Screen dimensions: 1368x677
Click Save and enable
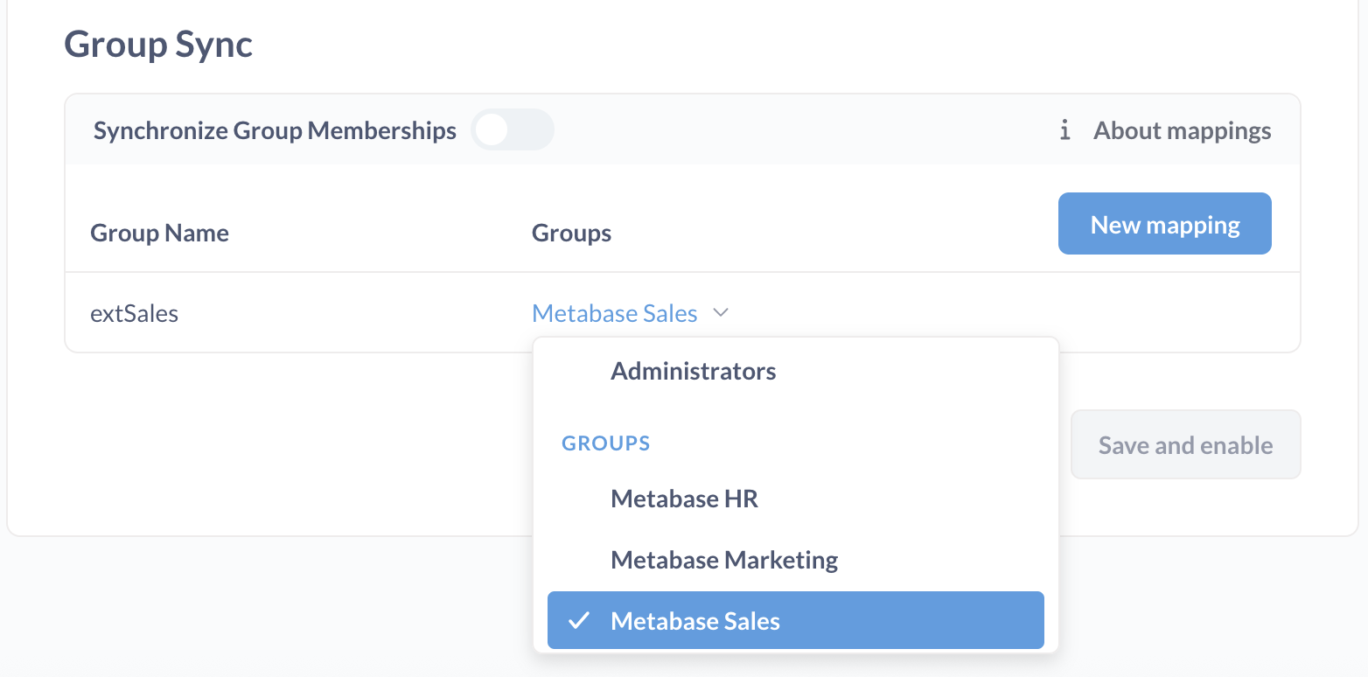[x=1185, y=444]
